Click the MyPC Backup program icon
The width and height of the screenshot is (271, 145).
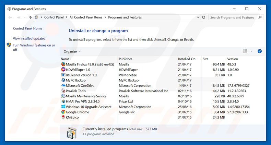point(63,80)
